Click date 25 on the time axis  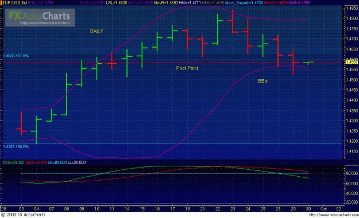pyautogui.click(x=263, y=209)
